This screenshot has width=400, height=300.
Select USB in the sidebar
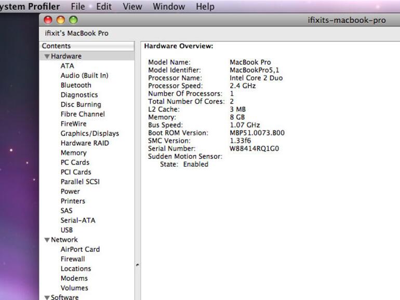(66, 230)
